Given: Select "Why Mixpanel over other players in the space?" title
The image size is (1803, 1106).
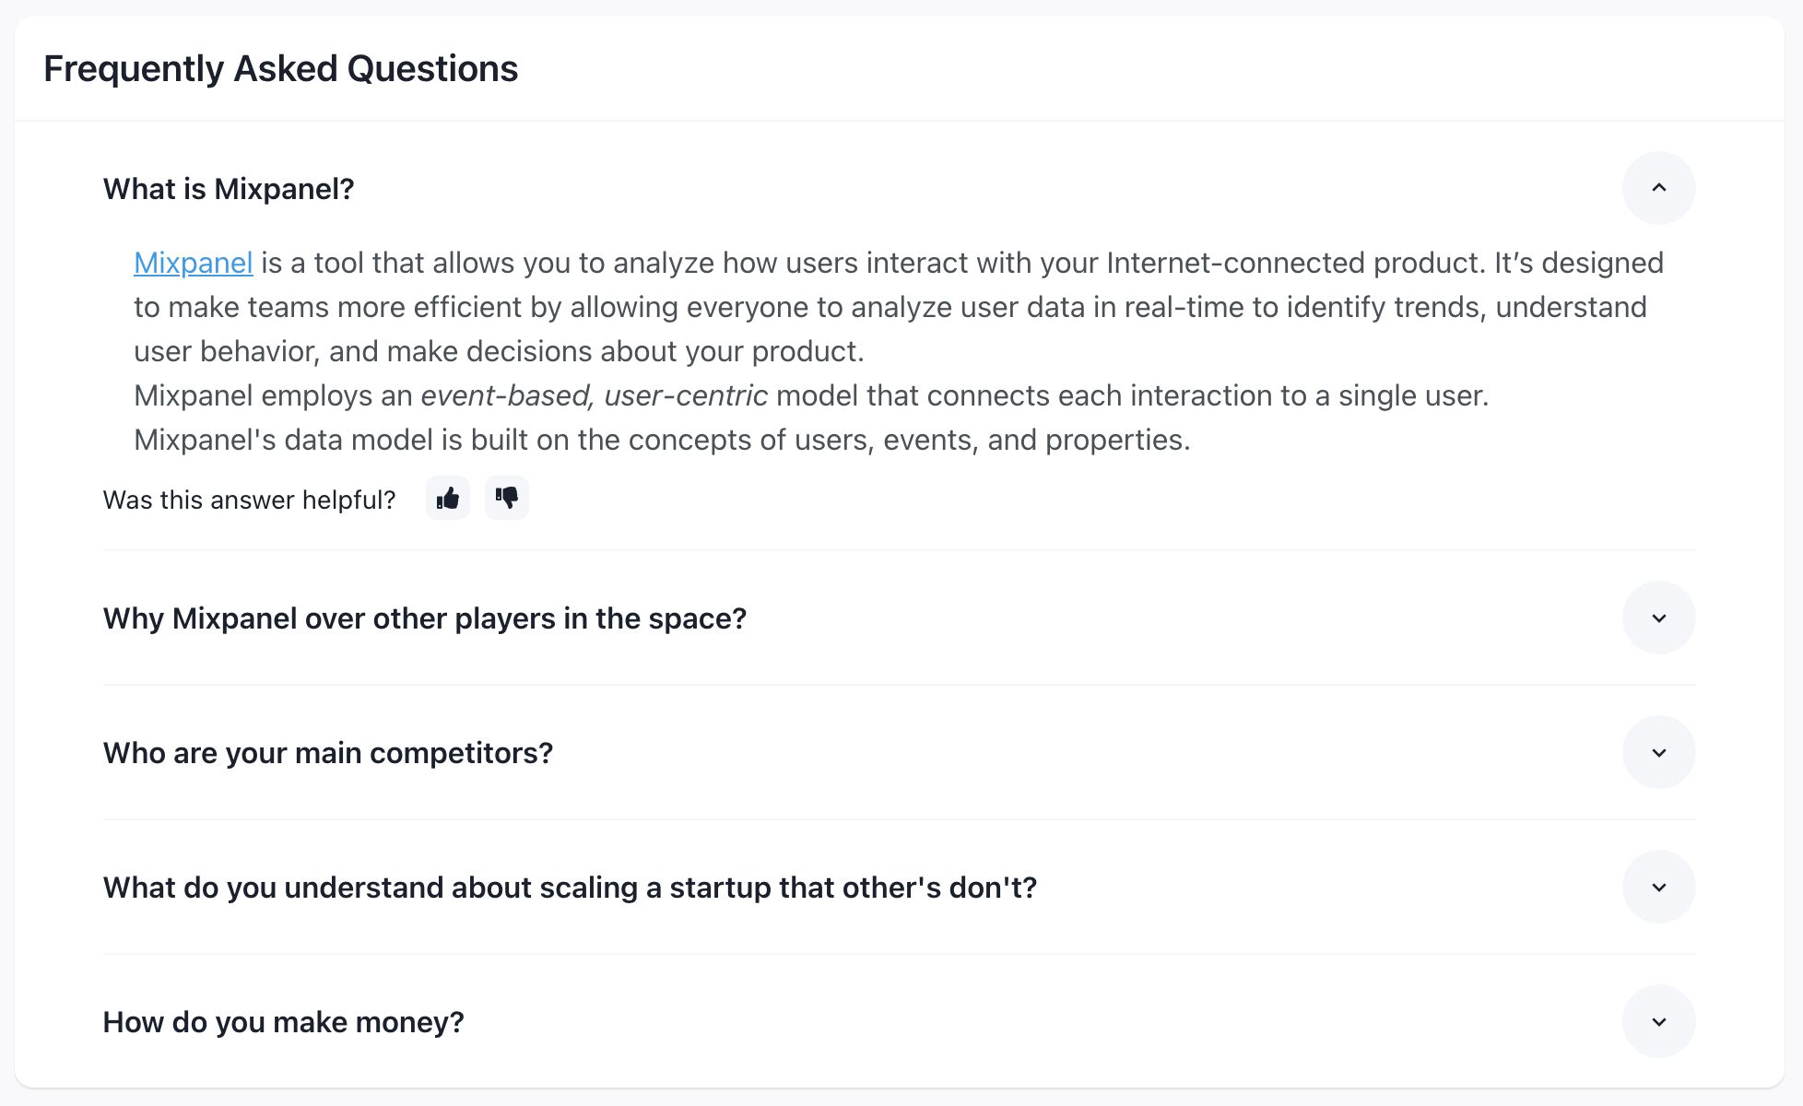Looking at the screenshot, I should [x=424, y=618].
